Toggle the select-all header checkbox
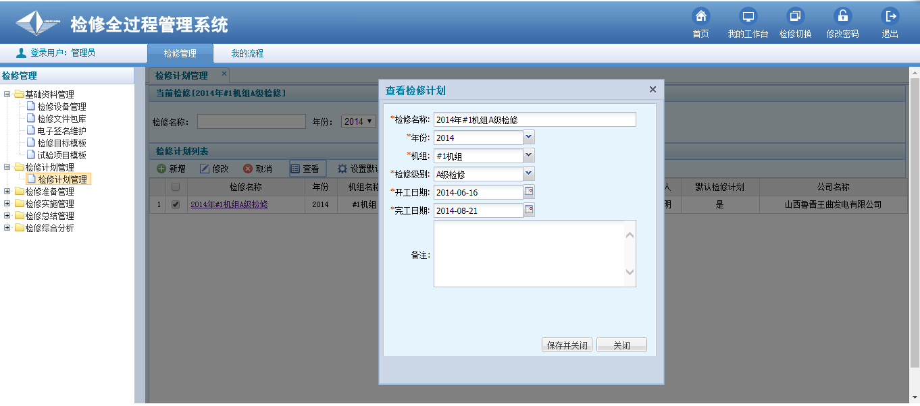Image resolution: width=920 pixels, height=406 pixels. 176,187
